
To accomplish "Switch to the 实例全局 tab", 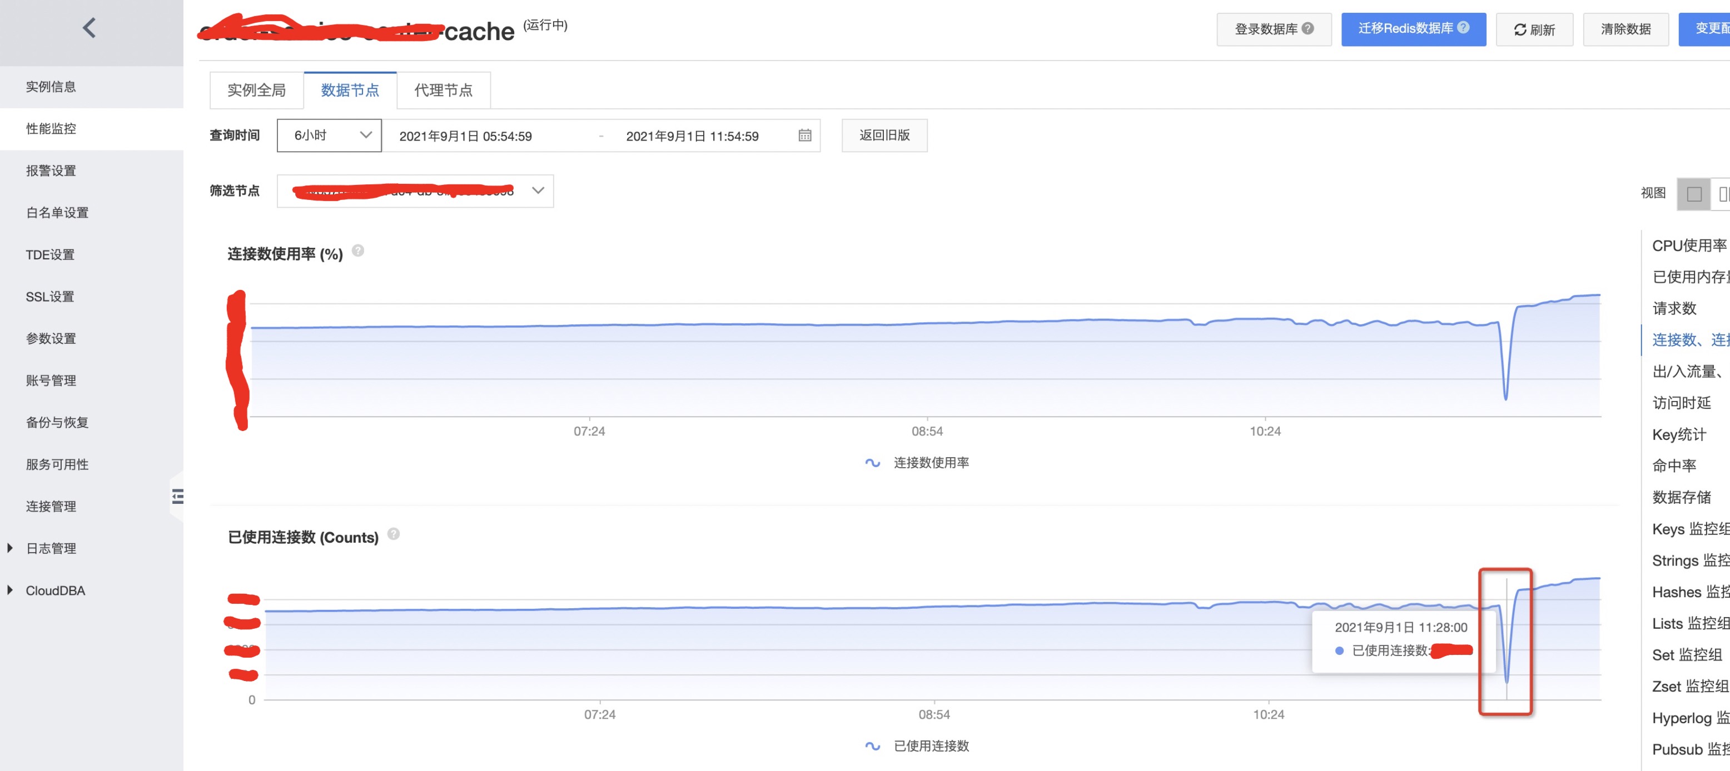I will (x=256, y=90).
